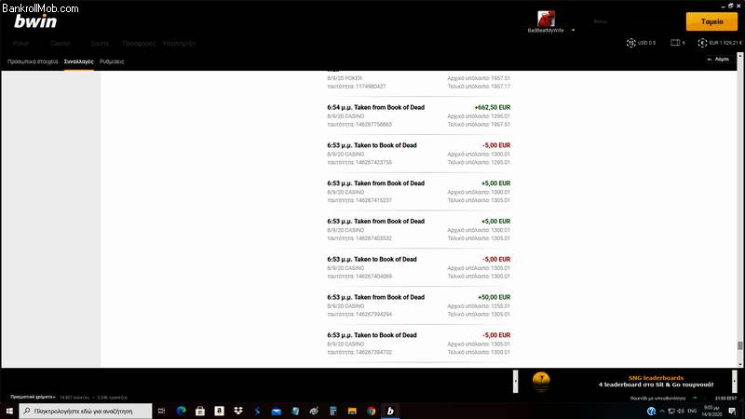Screen dimensions: 745x419
Task: Open the Poker menu
Action: [x=20, y=43]
